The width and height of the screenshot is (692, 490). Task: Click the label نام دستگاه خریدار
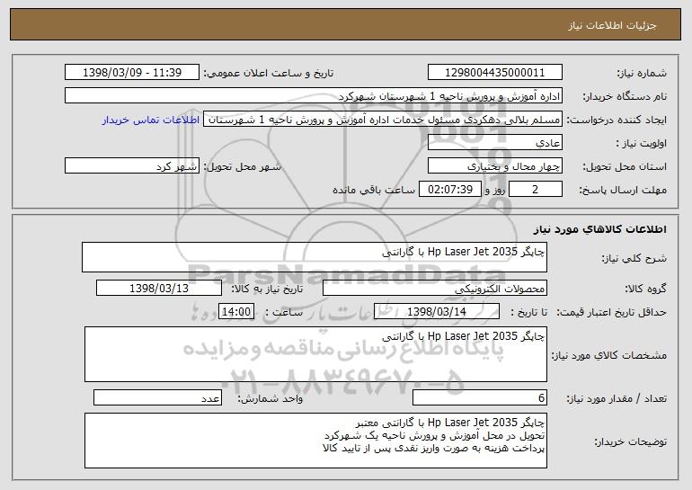[x=625, y=96]
